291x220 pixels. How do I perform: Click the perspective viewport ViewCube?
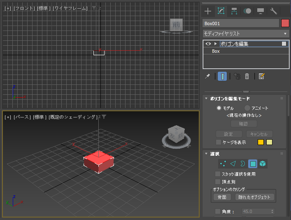(176, 134)
